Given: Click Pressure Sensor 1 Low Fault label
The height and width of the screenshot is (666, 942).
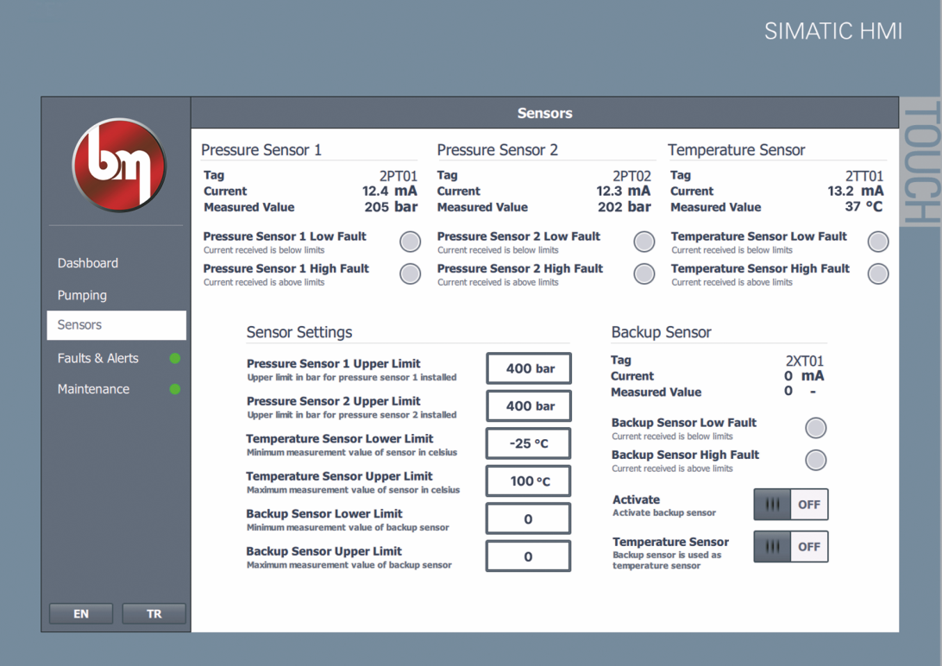Looking at the screenshot, I should click(285, 236).
